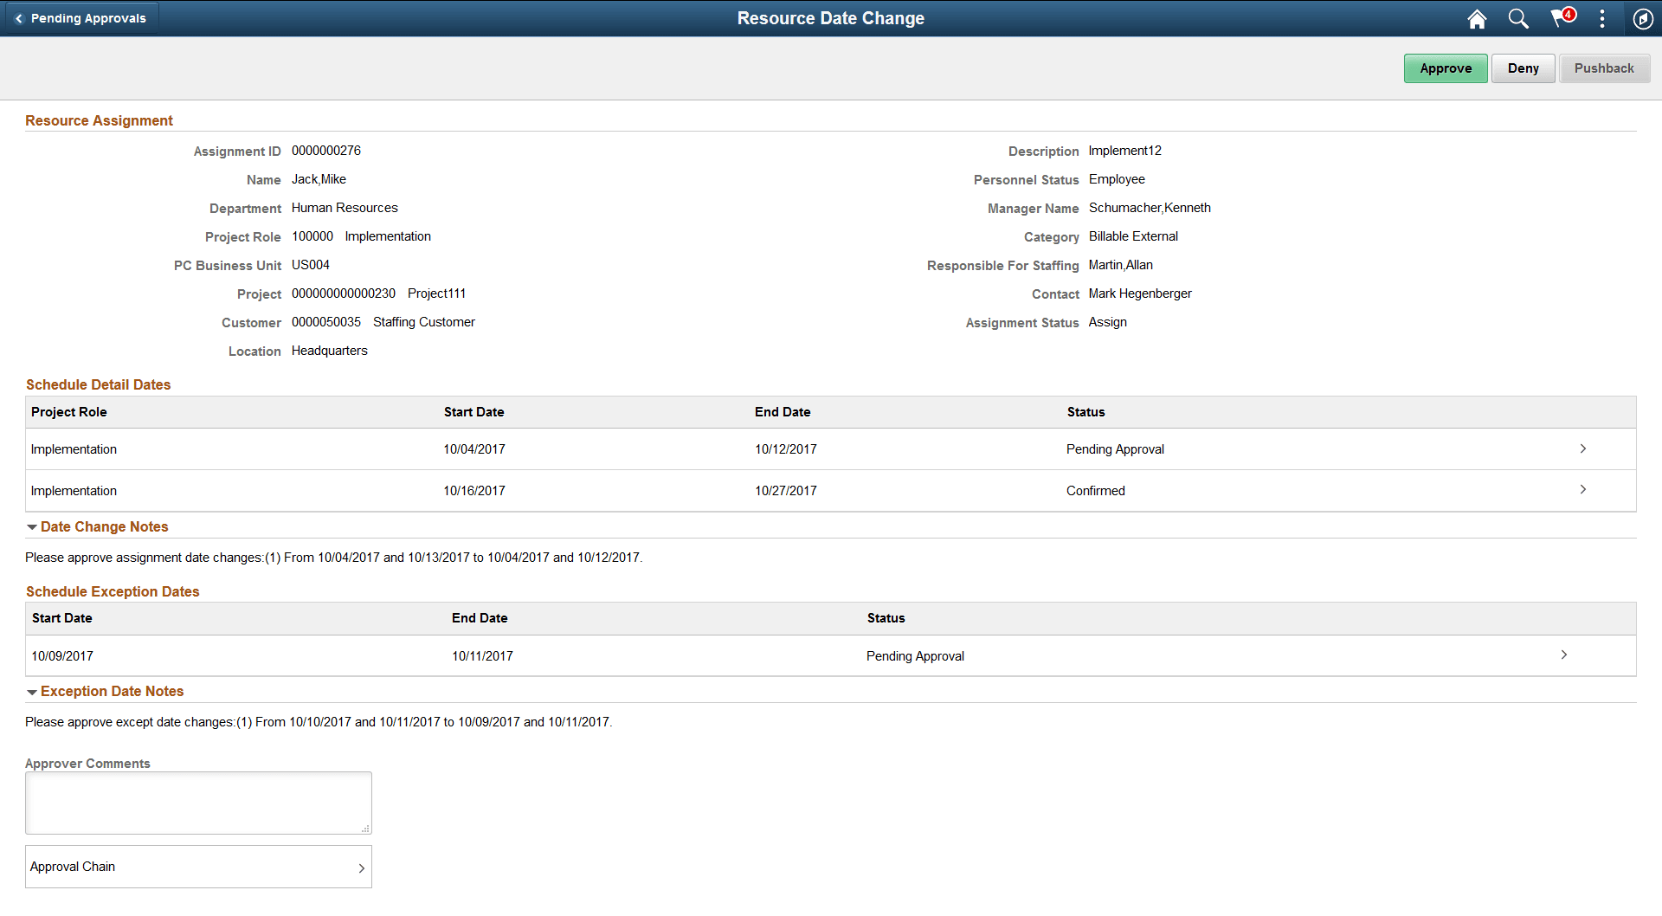Deny the resource date change
The width and height of the screenshot is (1662, 916).
tap(1523, 68)
